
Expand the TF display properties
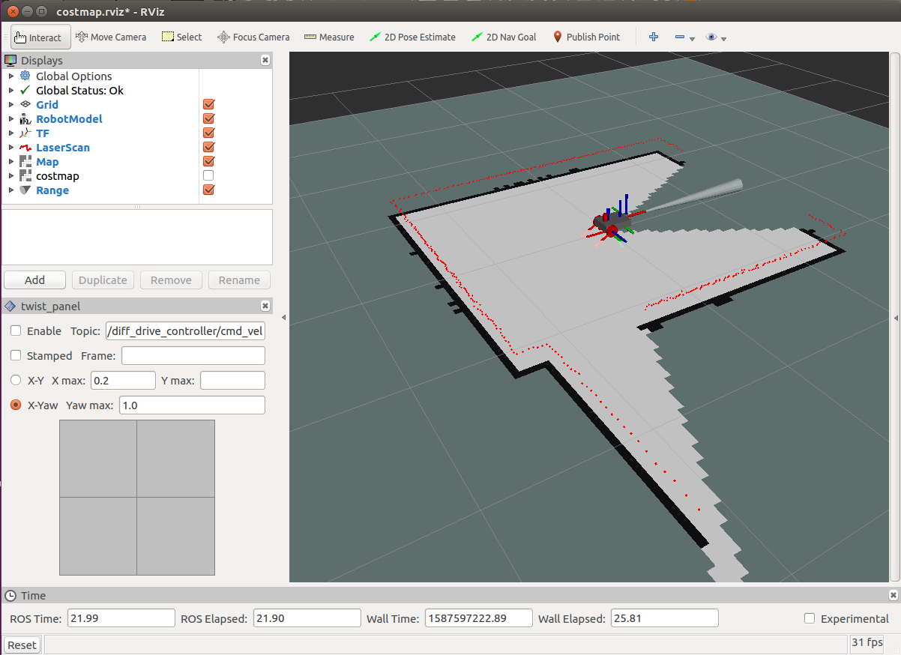(10, 133)
